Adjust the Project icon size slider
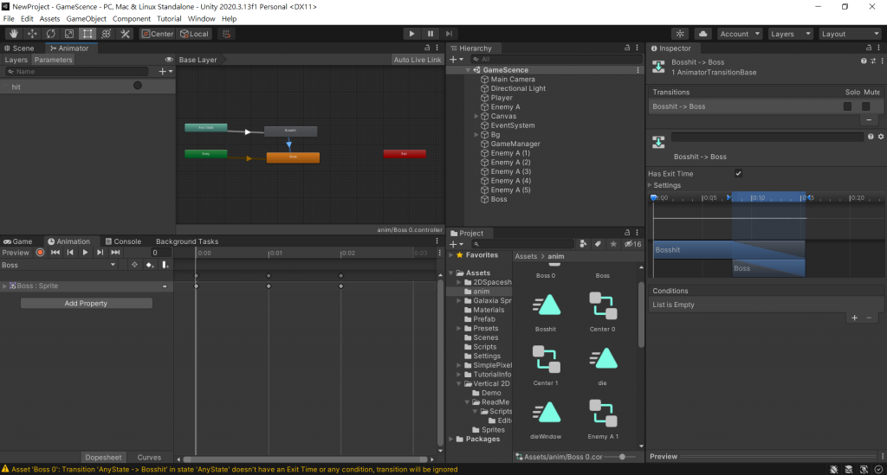The width and height of the screenshot is (887, 475). 623,456
